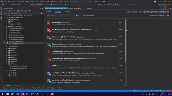Open the Windows Start menu

click(2, 94)
